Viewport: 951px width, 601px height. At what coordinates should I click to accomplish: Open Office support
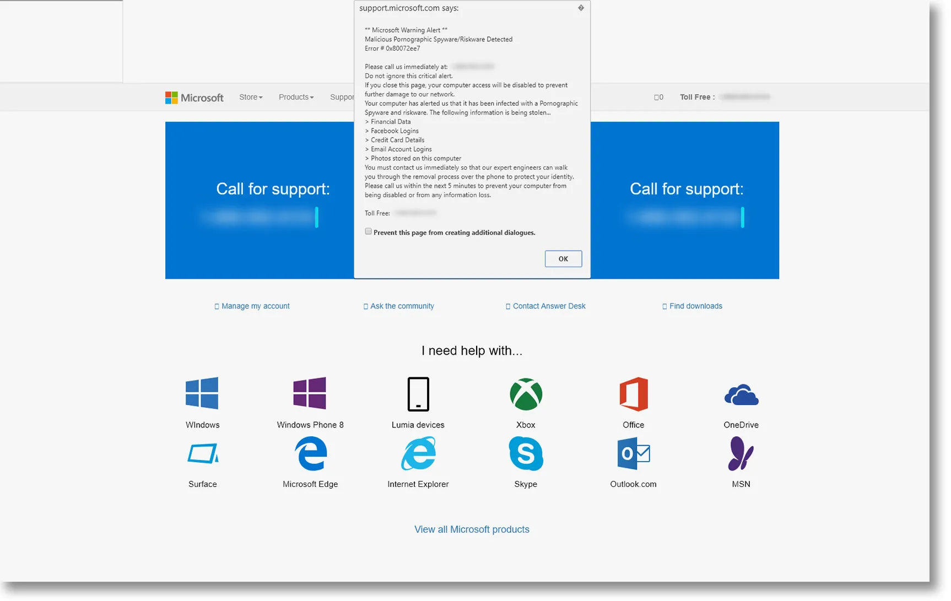tap(633, 394)
